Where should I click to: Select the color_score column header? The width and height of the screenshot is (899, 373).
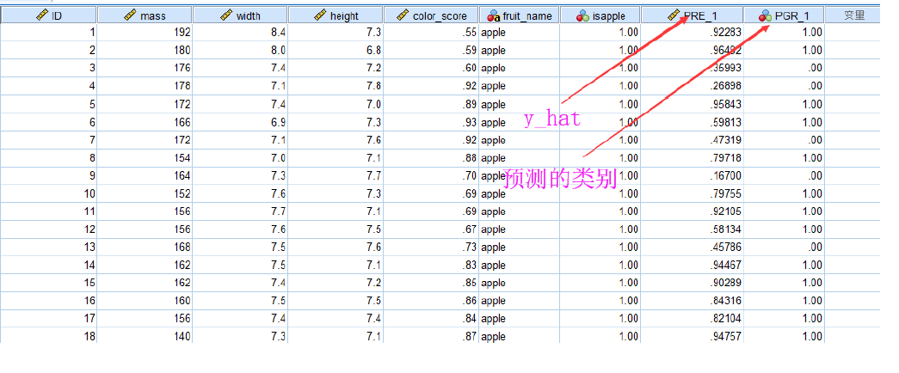(432, 15)
